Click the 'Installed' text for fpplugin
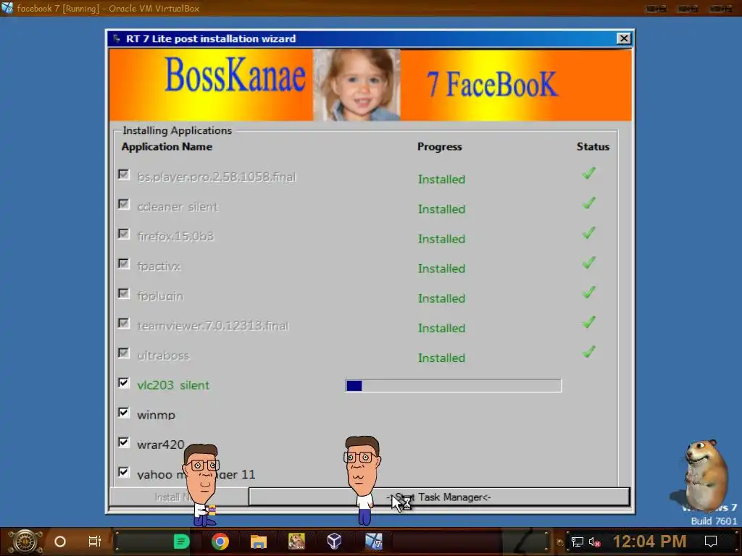This screenshot has width=742, height=556. (x=441, y=298)
